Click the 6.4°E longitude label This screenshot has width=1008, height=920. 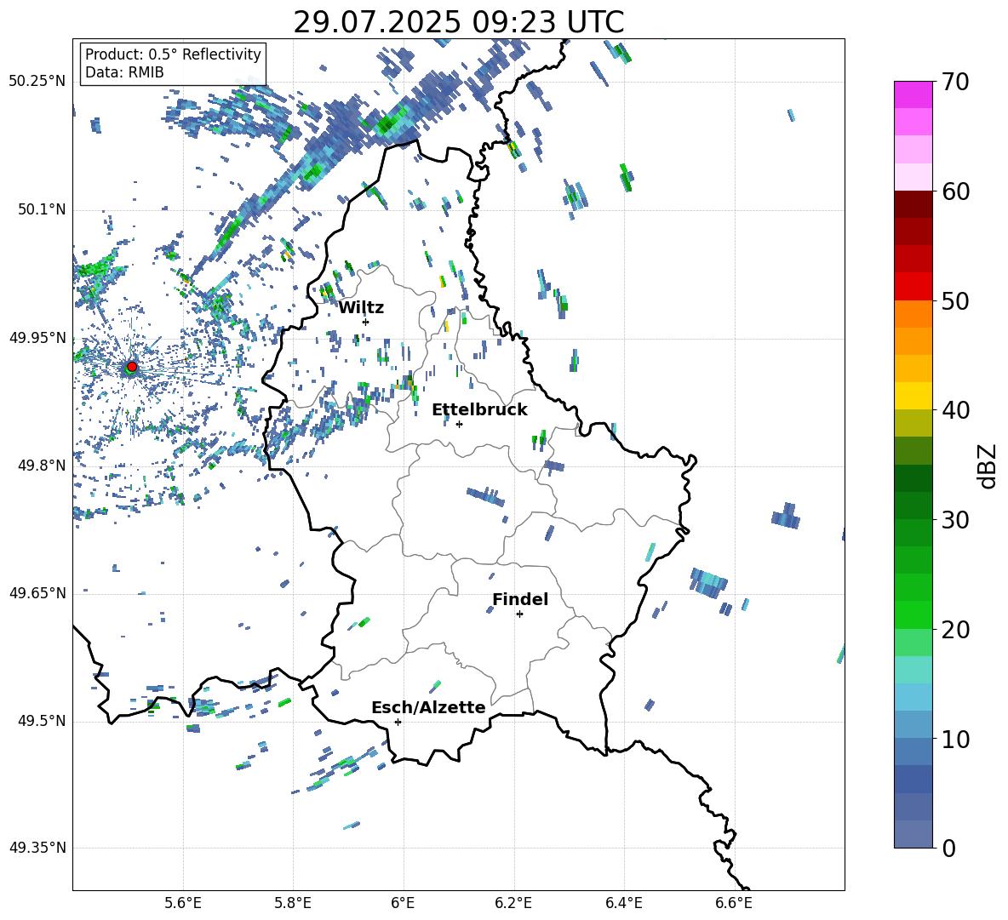point(624,903)
